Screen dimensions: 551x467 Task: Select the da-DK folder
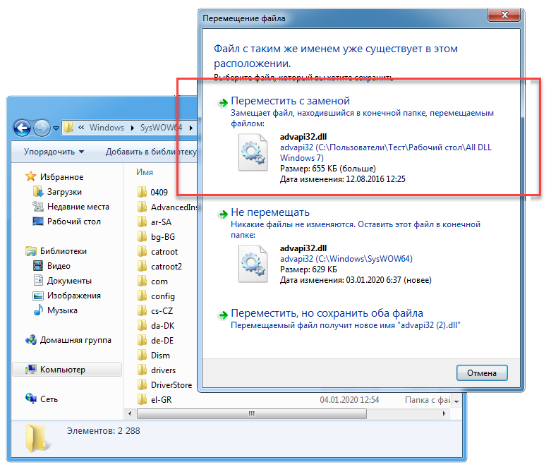click(x=162, y=326)
